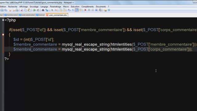This screenshot has width=197, height=111.
Task: Click the '?>' closing PHP tag
Action: (x=7, y=59)
